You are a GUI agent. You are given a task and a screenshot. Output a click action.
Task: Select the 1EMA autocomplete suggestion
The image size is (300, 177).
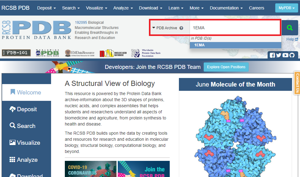click(235, 45)
